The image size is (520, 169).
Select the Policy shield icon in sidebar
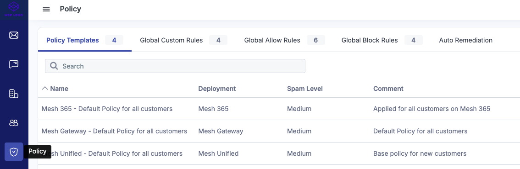(14, 152)
